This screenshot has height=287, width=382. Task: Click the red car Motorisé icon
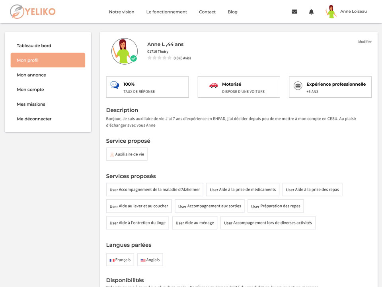pos(213,85)
